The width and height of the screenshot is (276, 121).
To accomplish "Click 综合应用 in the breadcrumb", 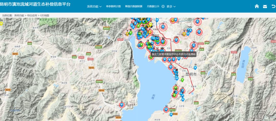I will coord(32,16).
